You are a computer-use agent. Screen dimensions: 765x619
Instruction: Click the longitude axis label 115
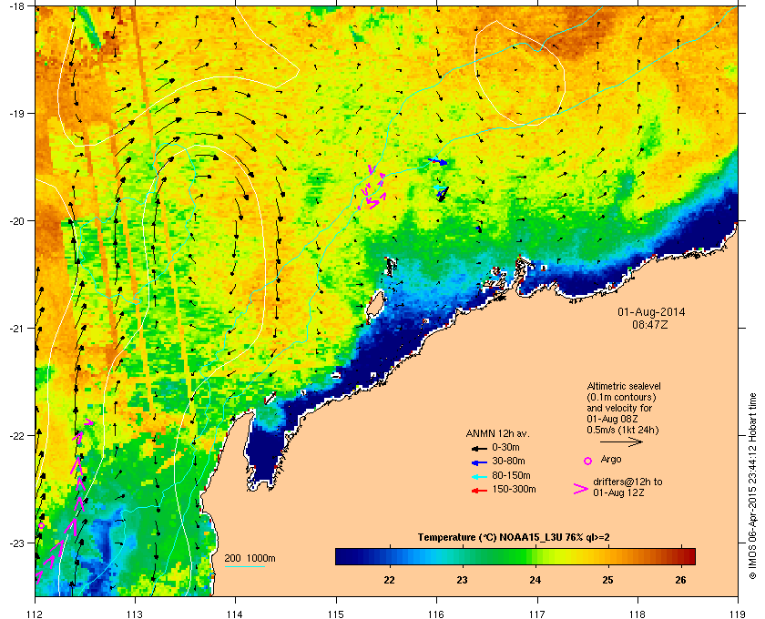point(336,614)
